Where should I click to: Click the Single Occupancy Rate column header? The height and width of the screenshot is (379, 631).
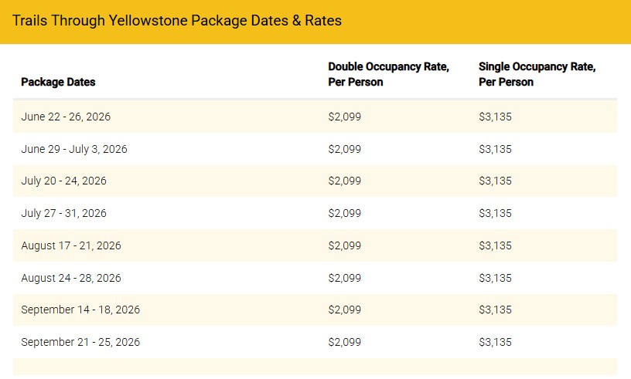[537, 74]
